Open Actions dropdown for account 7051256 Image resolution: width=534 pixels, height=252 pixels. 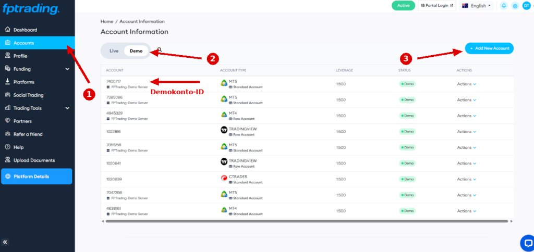[x=466, y=147]
